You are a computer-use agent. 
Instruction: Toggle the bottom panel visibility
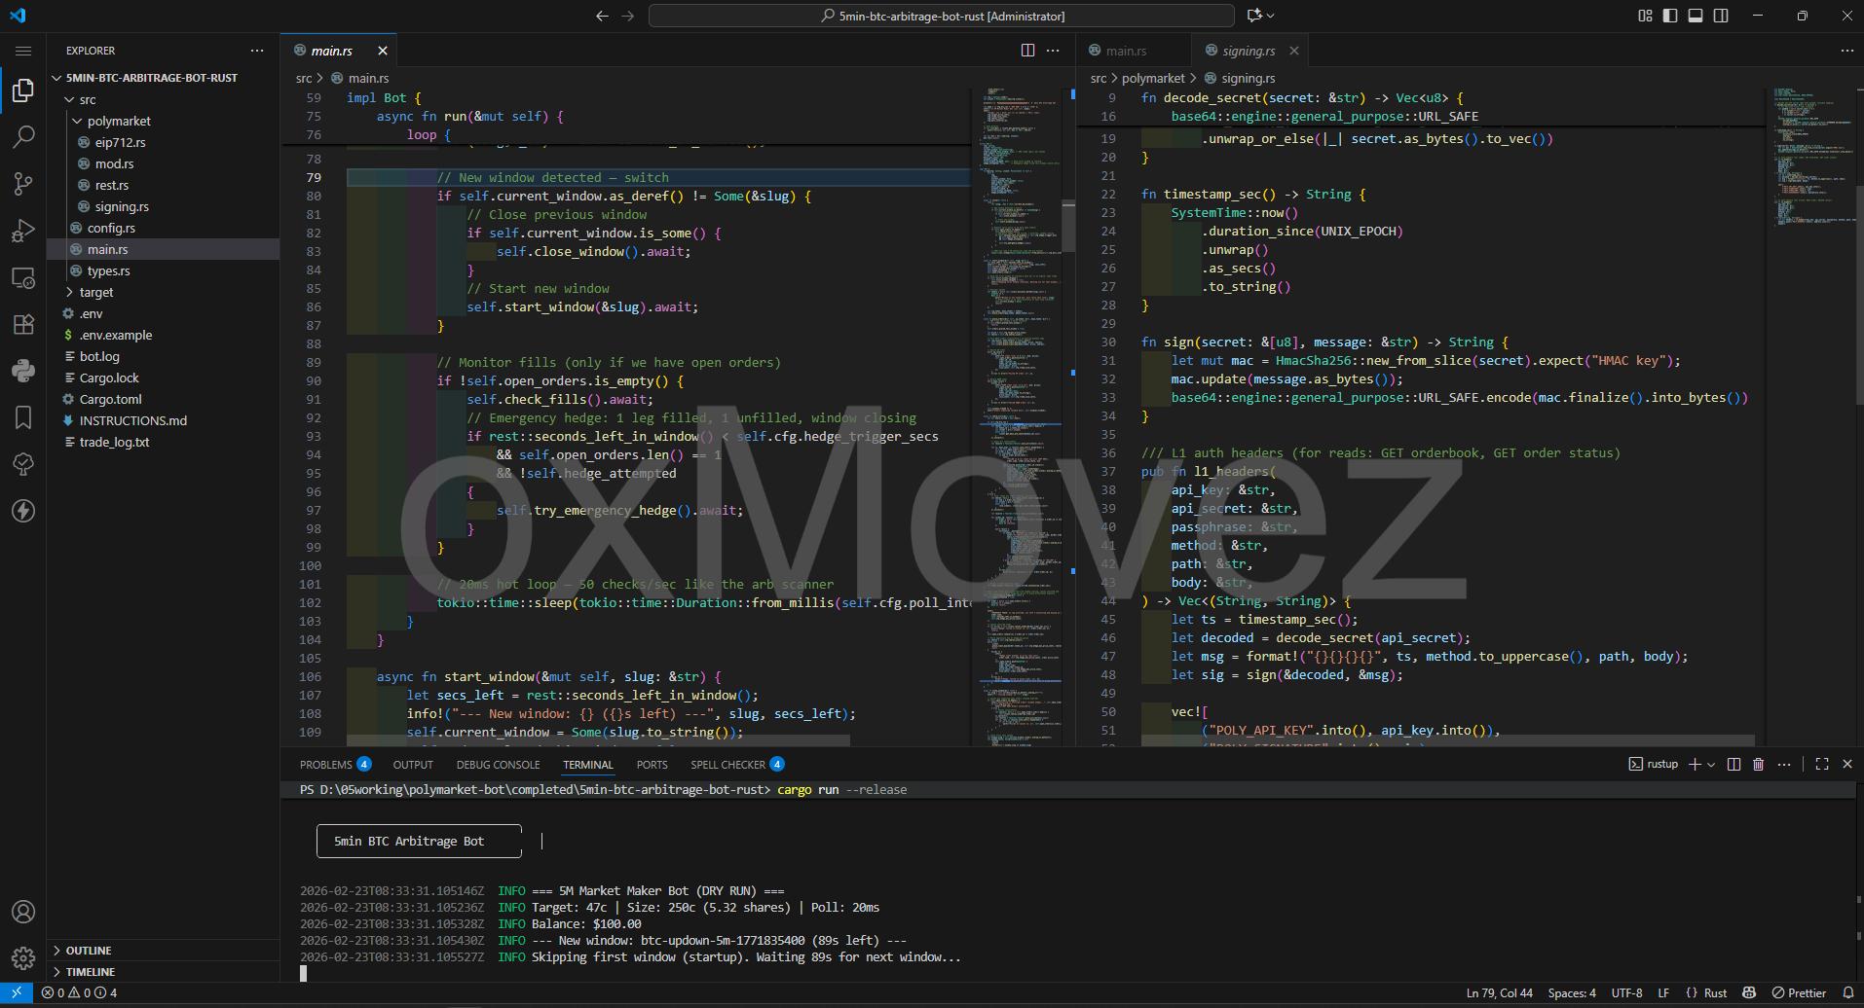point(1696,16)
